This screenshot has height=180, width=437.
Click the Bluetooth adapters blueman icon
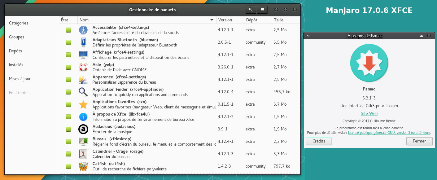[83, 42]
